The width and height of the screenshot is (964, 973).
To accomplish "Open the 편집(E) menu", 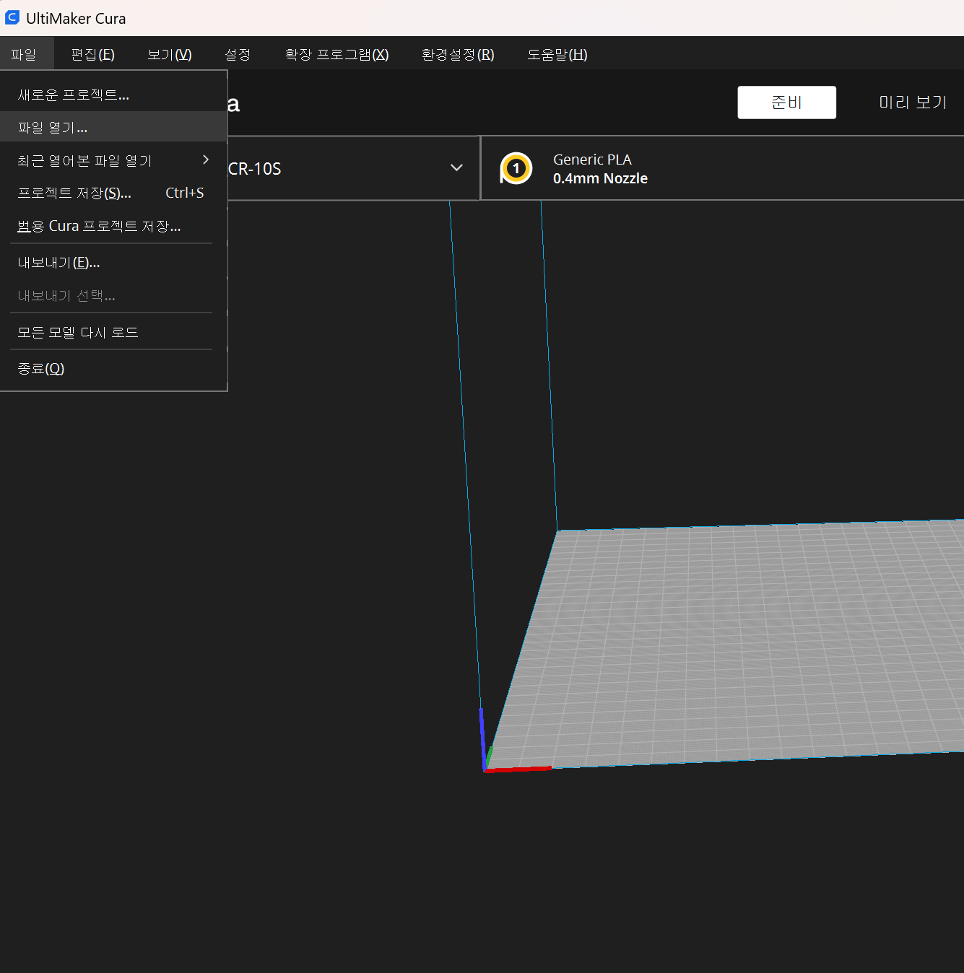I will [93, 54].
